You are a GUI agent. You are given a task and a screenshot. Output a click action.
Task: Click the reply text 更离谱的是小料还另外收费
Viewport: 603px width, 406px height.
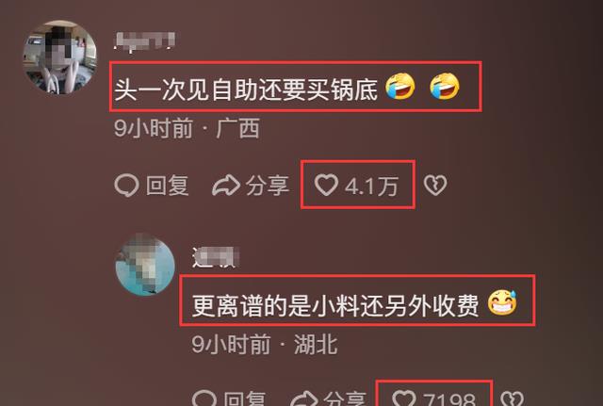pyautogui.click(x=335, y=305)
